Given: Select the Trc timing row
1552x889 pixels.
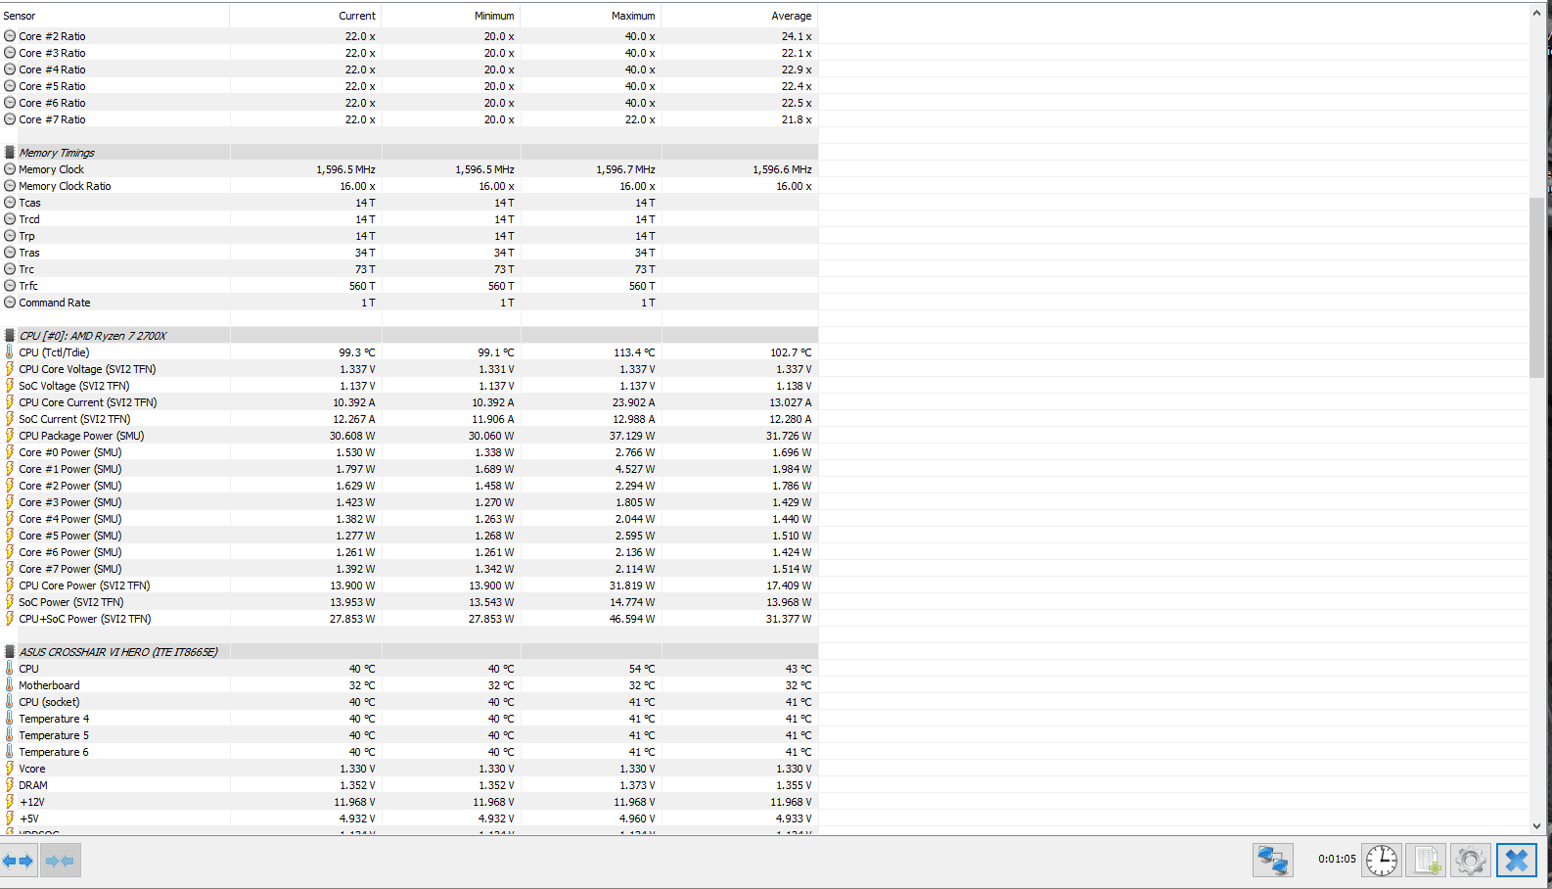Looking at the screenshot, I should point(409,269).
